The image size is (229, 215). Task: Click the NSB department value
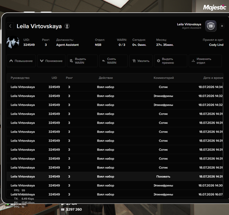[x=98, y=45]
